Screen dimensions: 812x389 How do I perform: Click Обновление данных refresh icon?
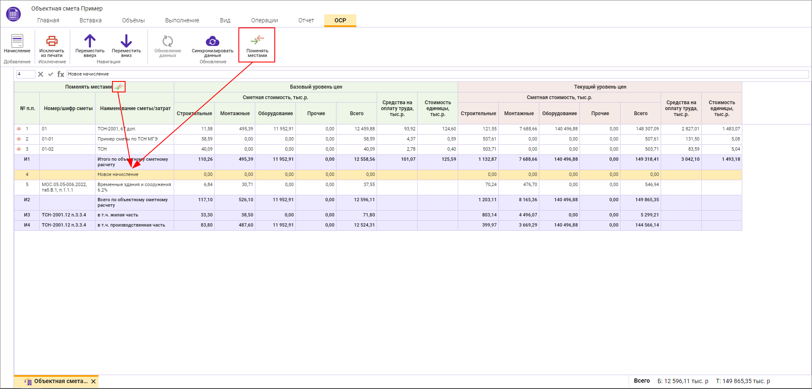pos(168,41)
